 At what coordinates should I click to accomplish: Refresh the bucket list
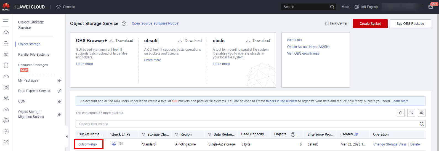(401, 113)
